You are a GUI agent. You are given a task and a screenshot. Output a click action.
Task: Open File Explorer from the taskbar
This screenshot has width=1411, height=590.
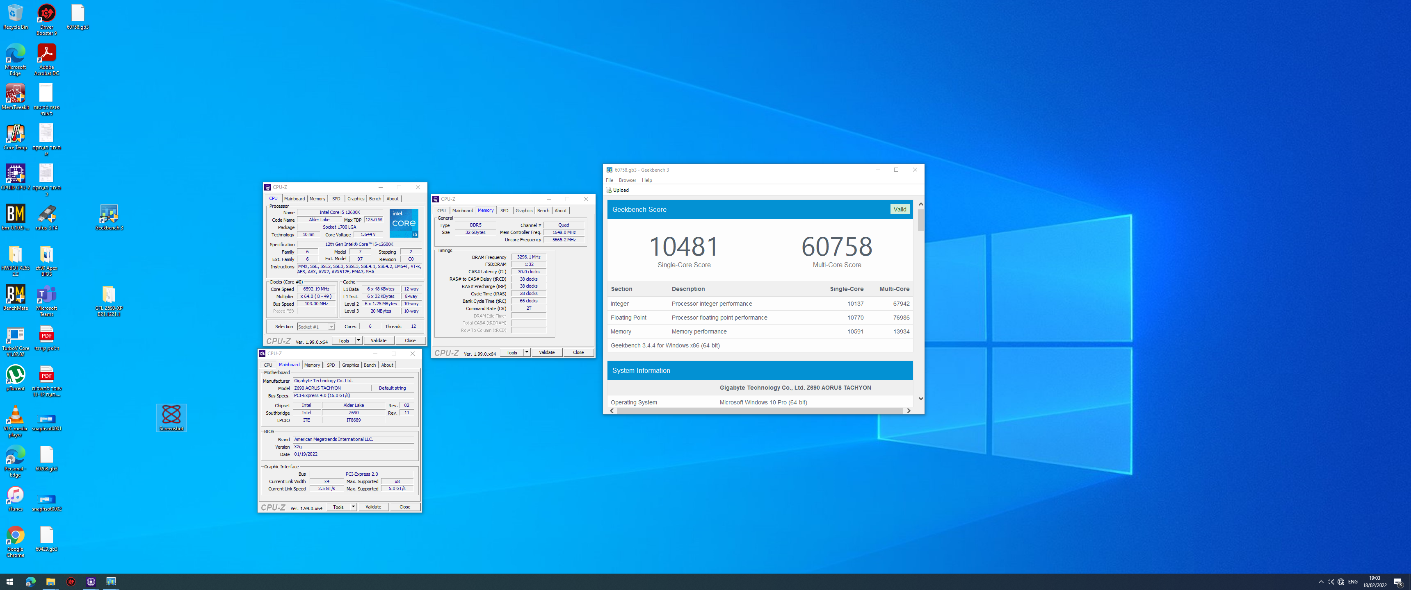pos(50,582)
